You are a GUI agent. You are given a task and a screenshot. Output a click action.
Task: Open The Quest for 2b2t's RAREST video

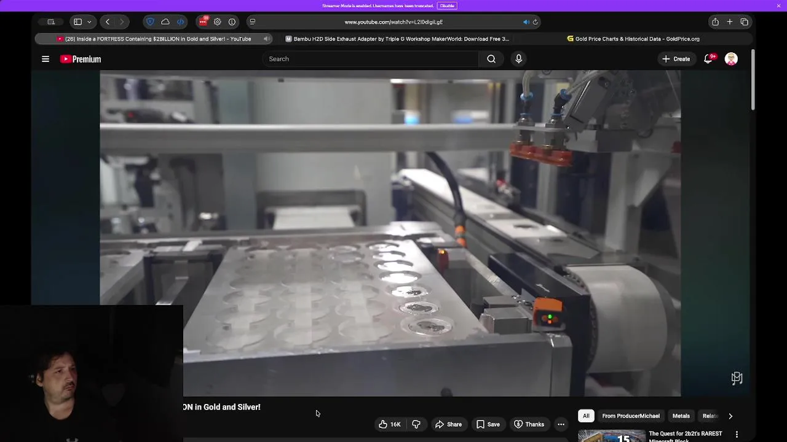(x=686, y=436)
